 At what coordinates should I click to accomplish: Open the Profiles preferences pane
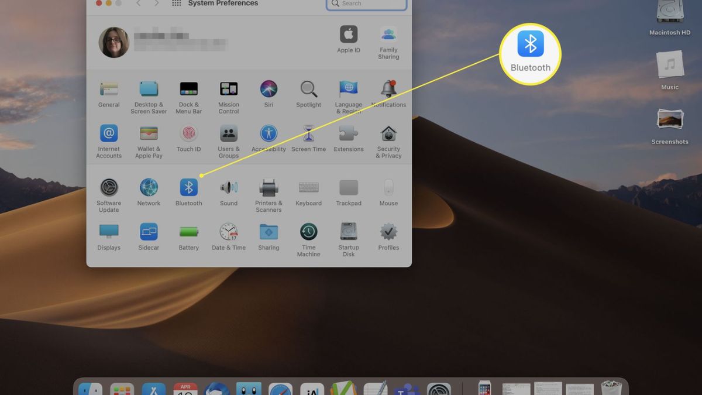click(388, 232)
